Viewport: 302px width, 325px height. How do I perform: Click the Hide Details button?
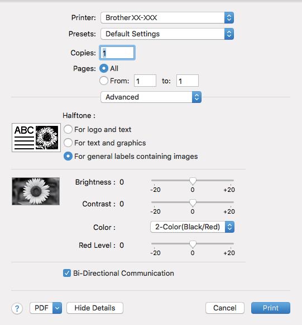tap(95, 308)
